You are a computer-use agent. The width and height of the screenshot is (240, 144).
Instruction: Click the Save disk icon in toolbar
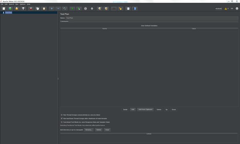[x=23, y=9]
